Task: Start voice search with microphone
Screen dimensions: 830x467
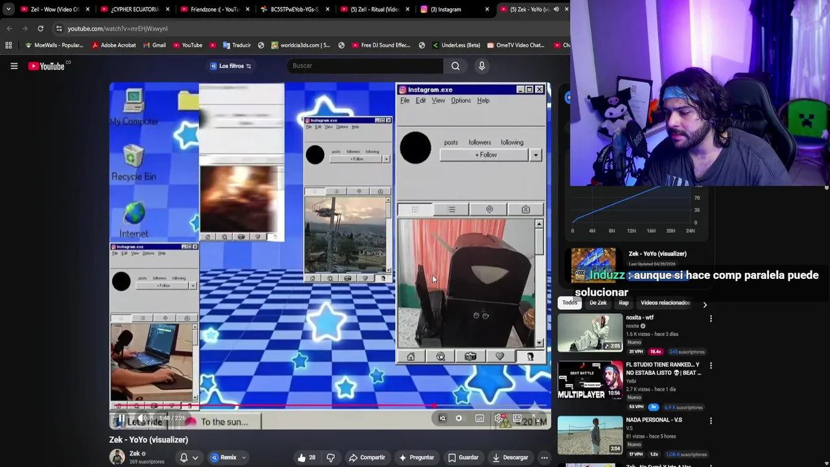Action: click(x=482, y=66)
